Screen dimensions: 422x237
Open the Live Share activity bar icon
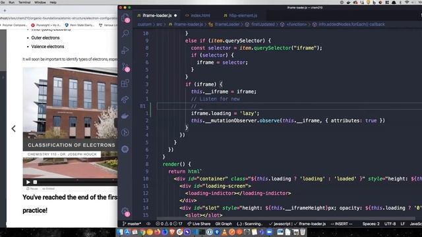(125, 99)
